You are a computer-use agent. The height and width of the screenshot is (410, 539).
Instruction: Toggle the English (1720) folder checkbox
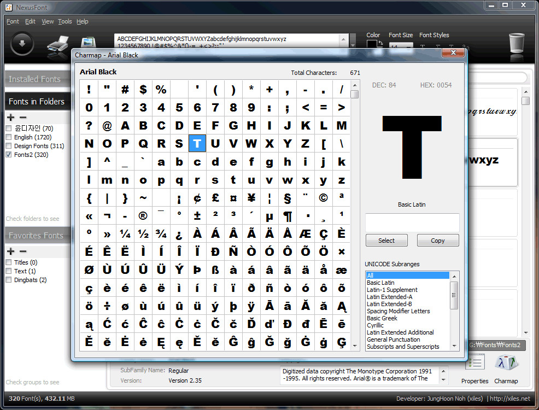[9, 137]
